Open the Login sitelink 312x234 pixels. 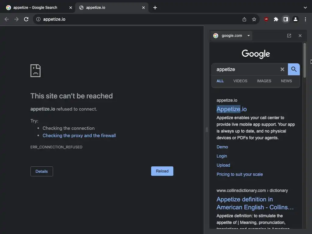pos(222,156)
